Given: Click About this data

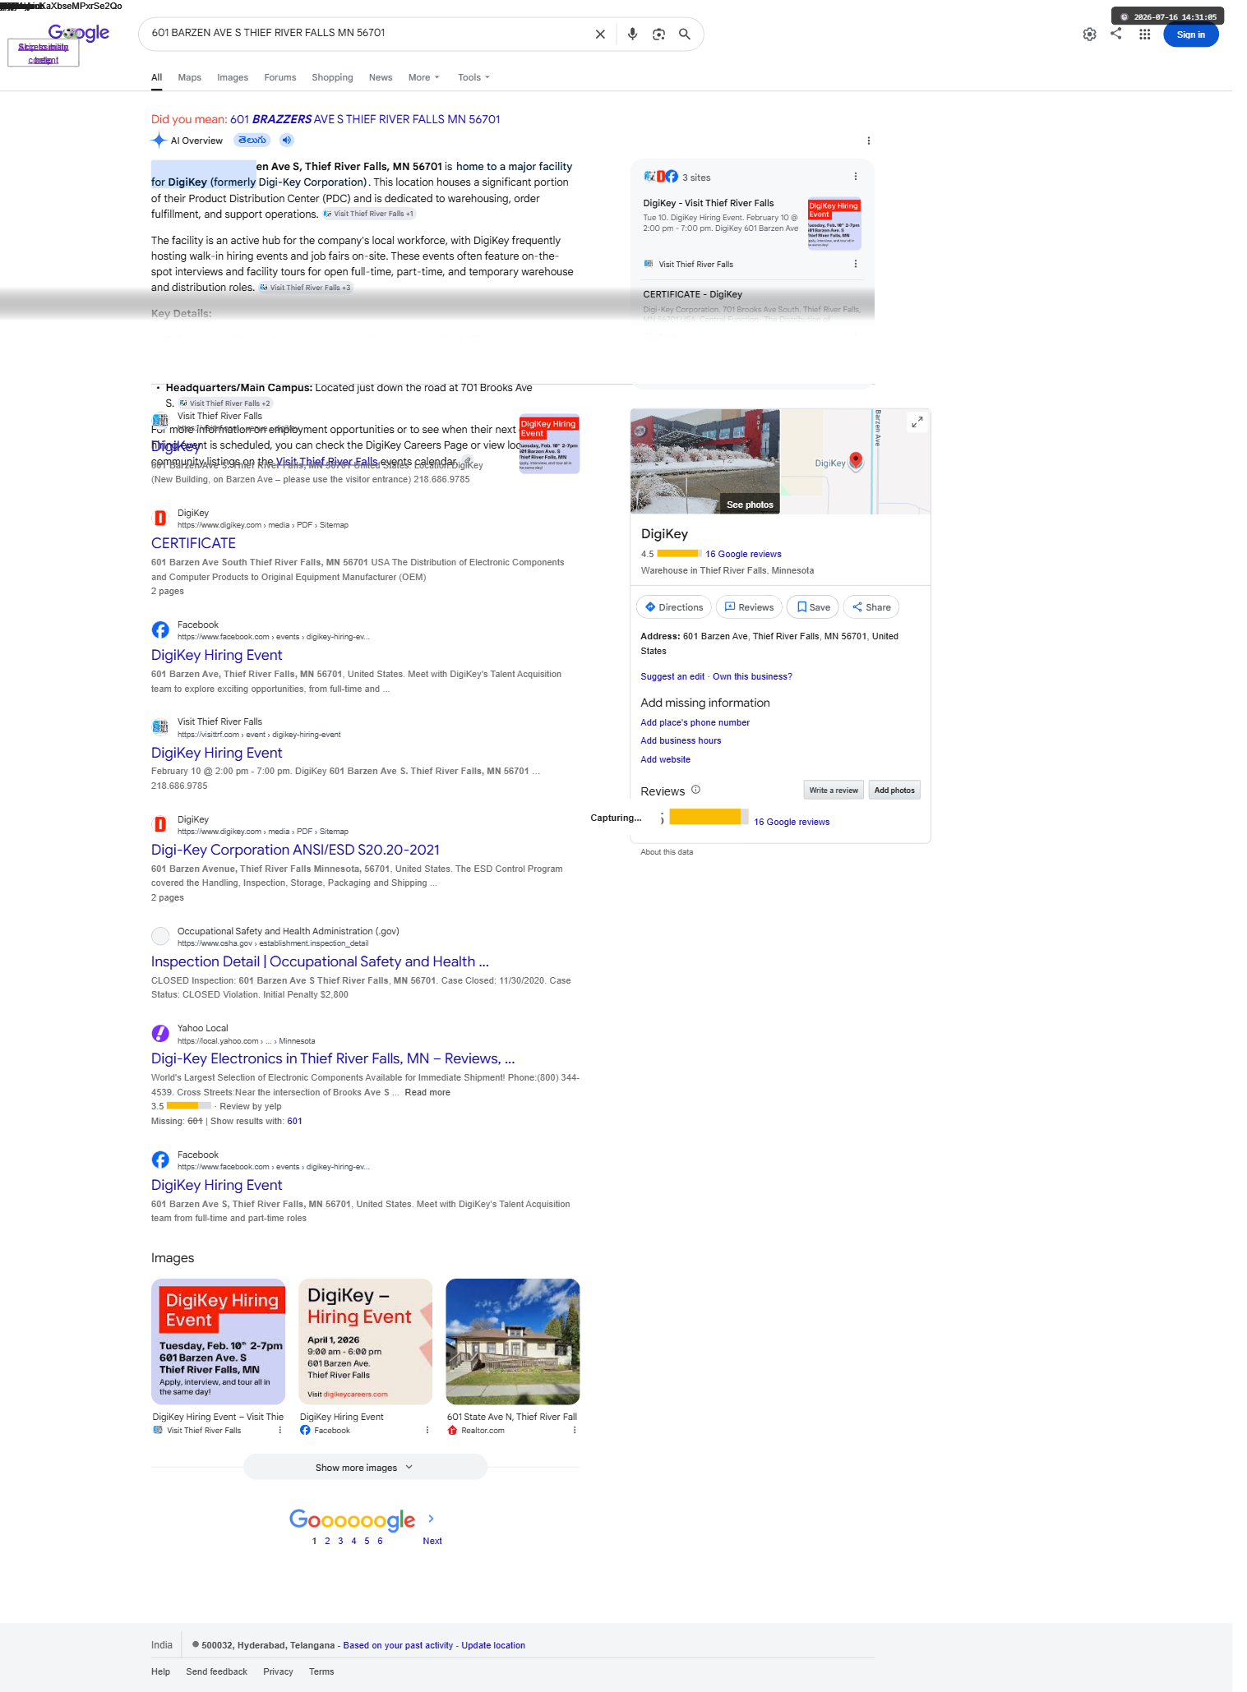Looking at the screenshot, I should coord(667,852).
